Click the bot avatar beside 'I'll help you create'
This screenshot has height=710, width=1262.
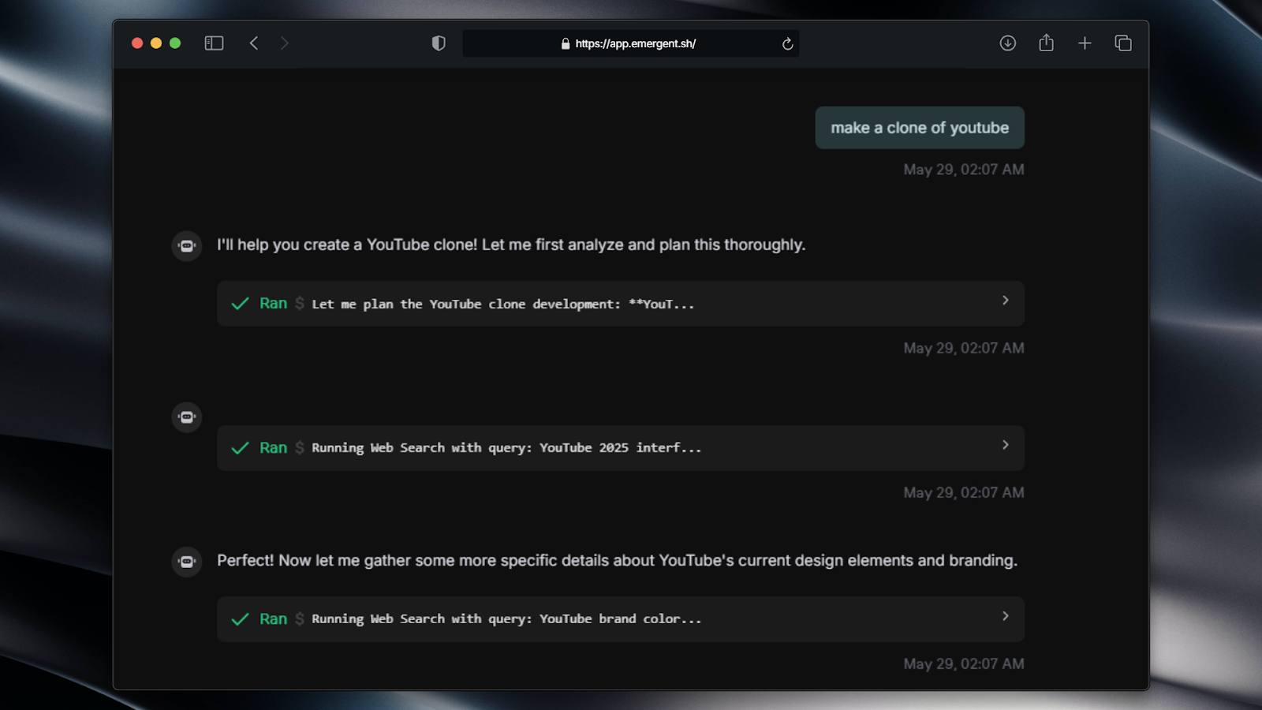pos(187,246)
